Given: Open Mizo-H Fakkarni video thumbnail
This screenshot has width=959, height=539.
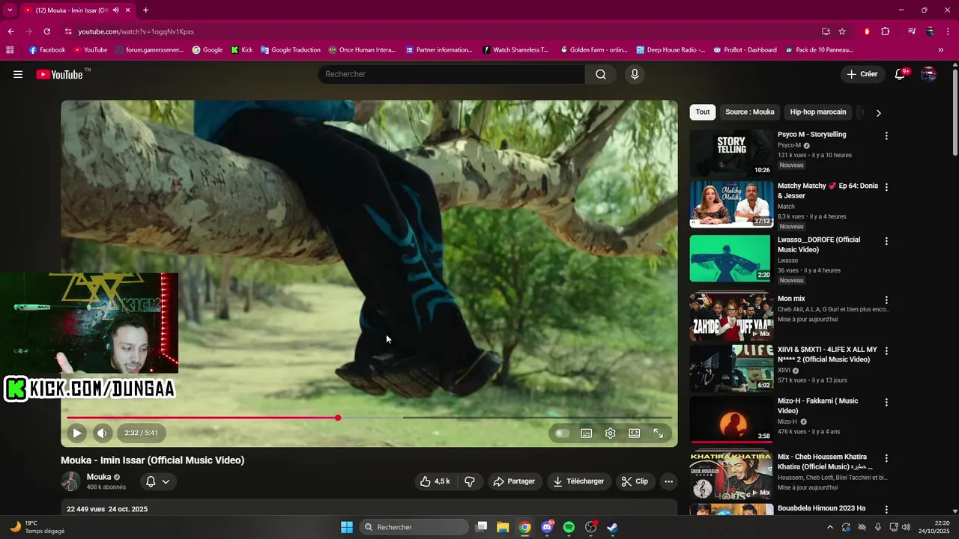Looking at the screenshot, I should pos(731,419).
